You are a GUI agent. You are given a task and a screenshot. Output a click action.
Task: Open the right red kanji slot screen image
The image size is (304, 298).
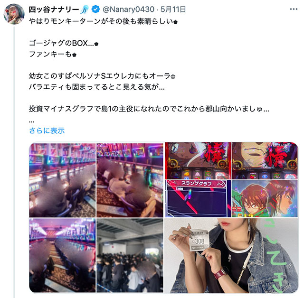click(265, 161)
